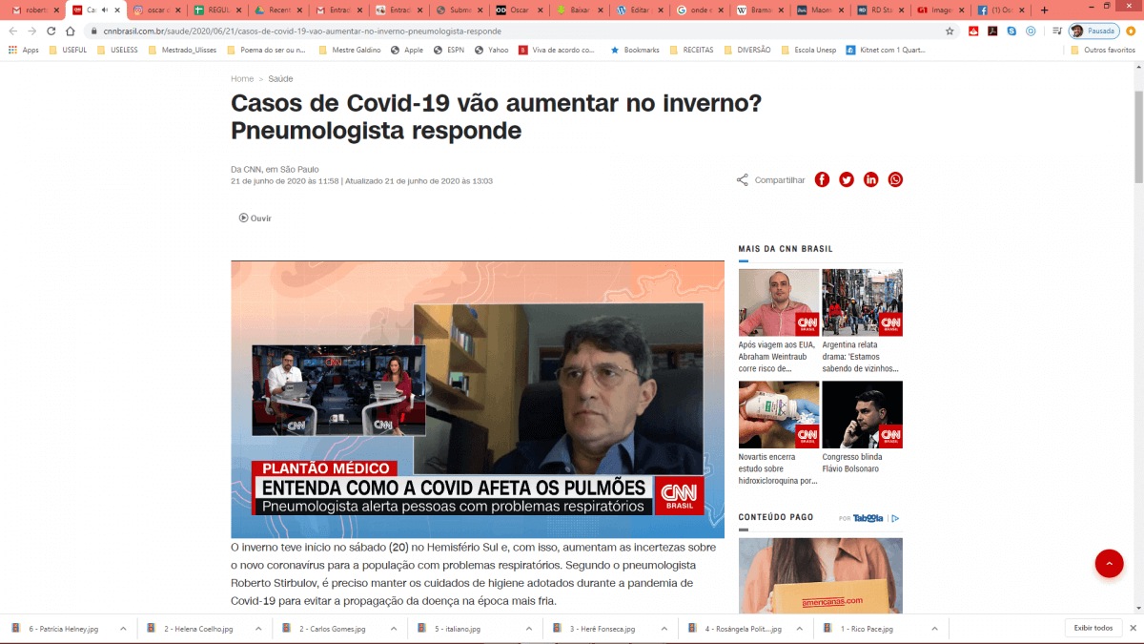Click the Saúde breadcrumb link
This screenshot has height=644, width=1144.
click(x=280, y=79)
